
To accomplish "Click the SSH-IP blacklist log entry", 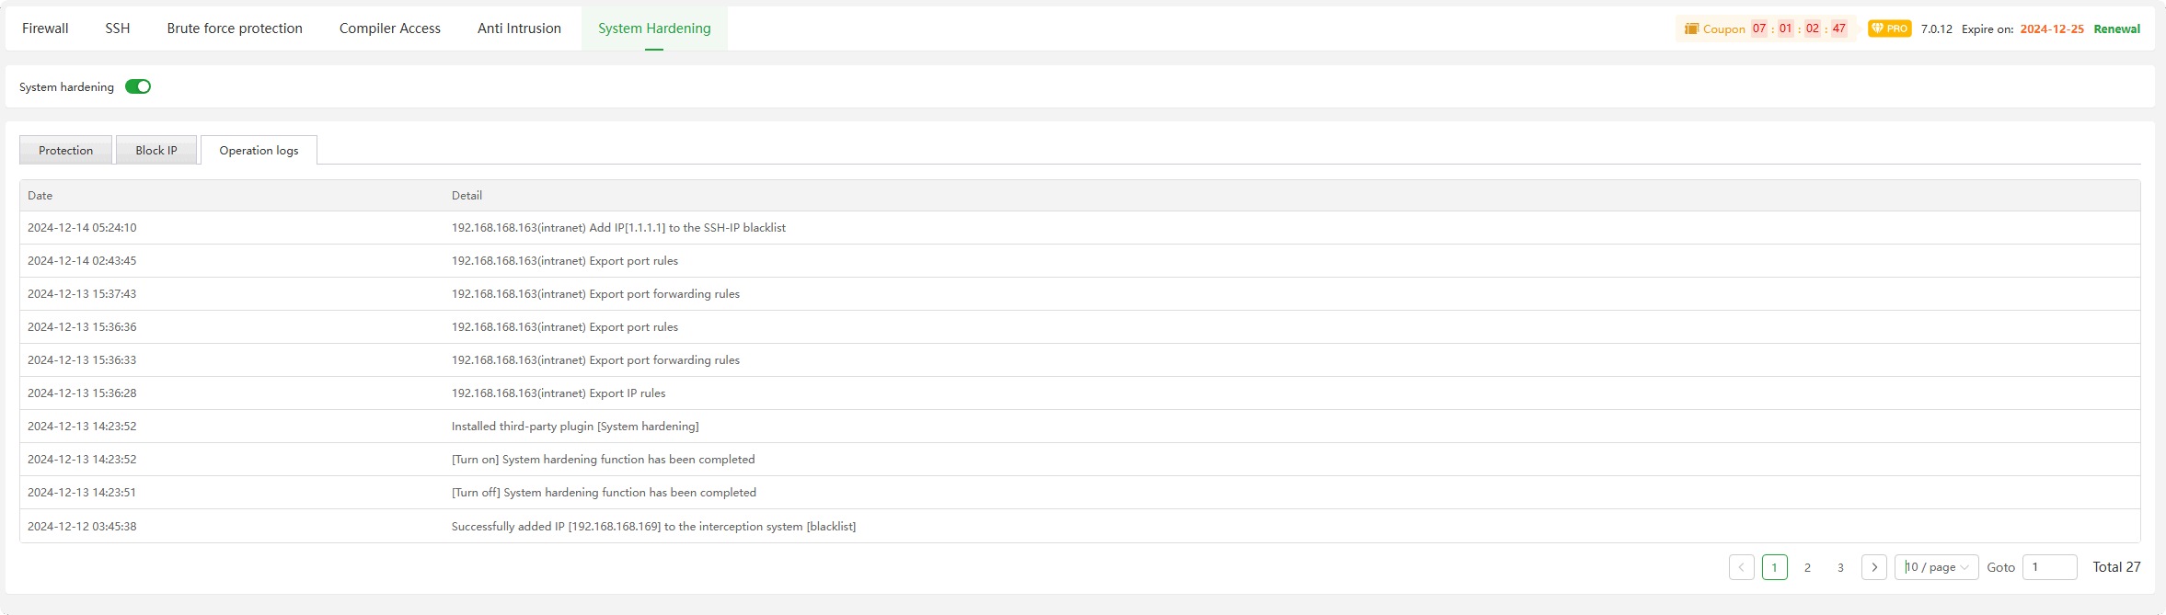I will [618, 228].
